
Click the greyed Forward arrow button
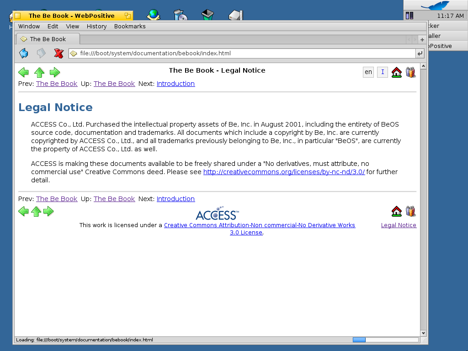(x=41, y=53)
